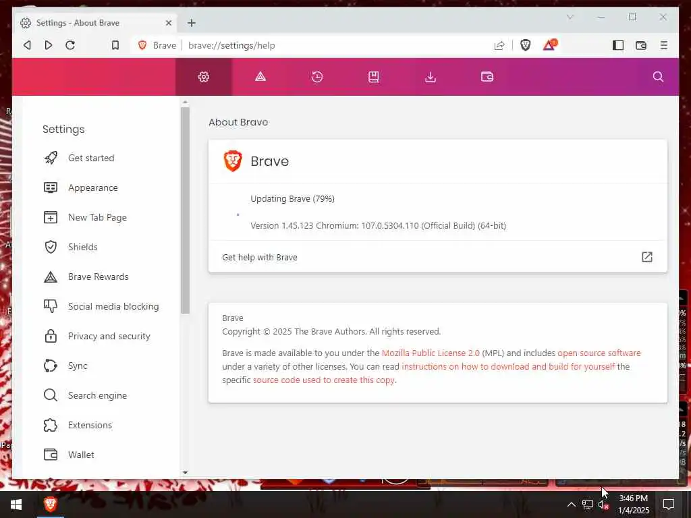691x518 pixels.
Task: Open Mozilla Public License 2.0 link
Action: tap(431, 353)
